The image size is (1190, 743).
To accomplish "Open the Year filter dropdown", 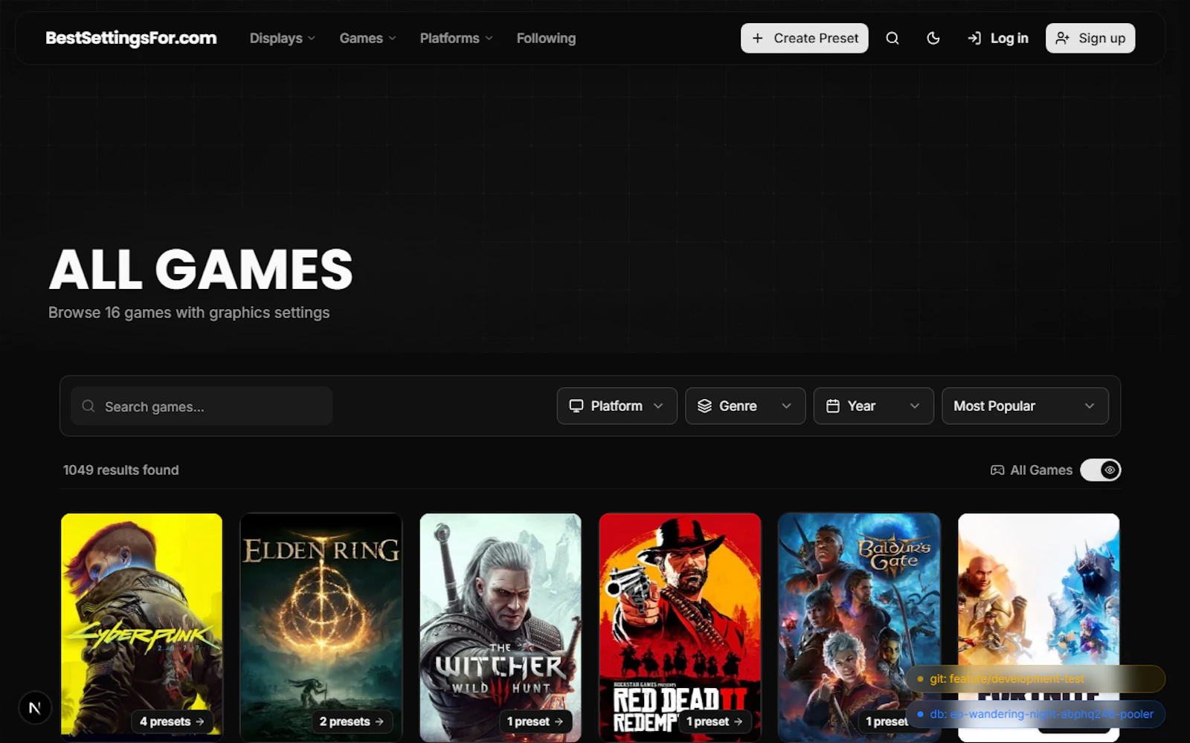I will [873, 406].
